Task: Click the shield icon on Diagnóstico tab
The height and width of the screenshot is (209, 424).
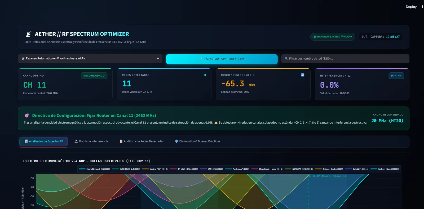Action: click(176, 141)
